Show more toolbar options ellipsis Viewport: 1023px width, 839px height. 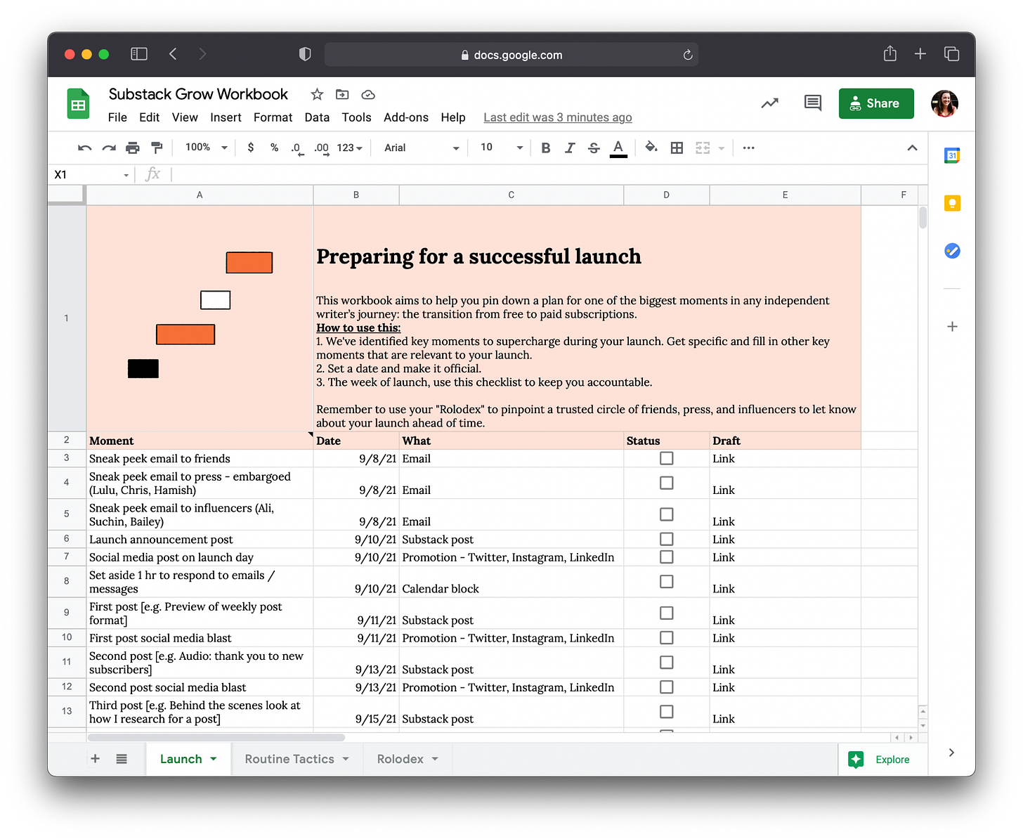pyautogui.click(x=749, y=148)
